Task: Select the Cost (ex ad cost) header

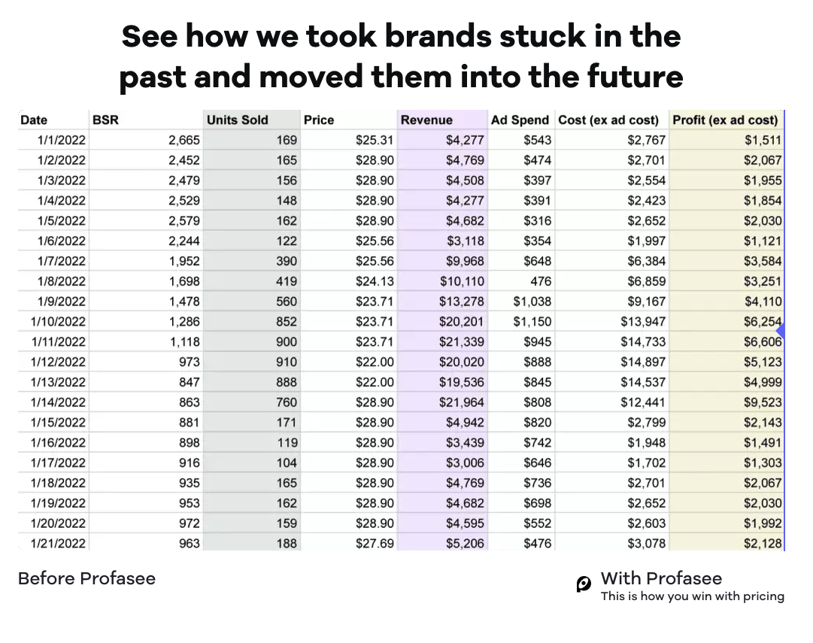Action: (608, 120)
